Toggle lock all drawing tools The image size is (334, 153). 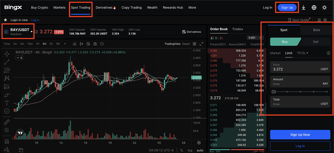[x=7, y=150]
